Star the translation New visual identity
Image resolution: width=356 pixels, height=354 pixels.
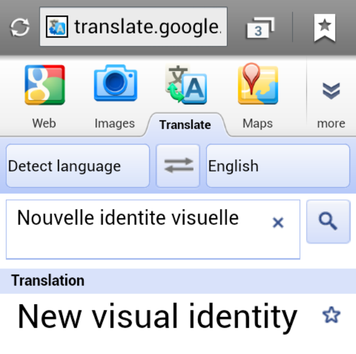click(x=331, y=315)
